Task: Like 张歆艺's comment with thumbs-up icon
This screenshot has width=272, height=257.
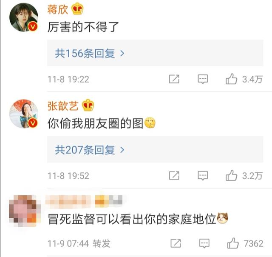Action: point(231,176)
